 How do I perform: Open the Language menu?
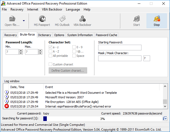point(73,9)
